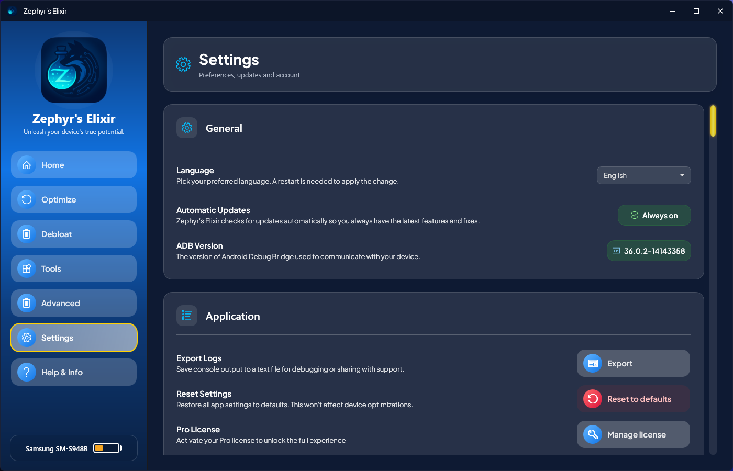Click the 'Export Logs' setting label

click(199, 358)
